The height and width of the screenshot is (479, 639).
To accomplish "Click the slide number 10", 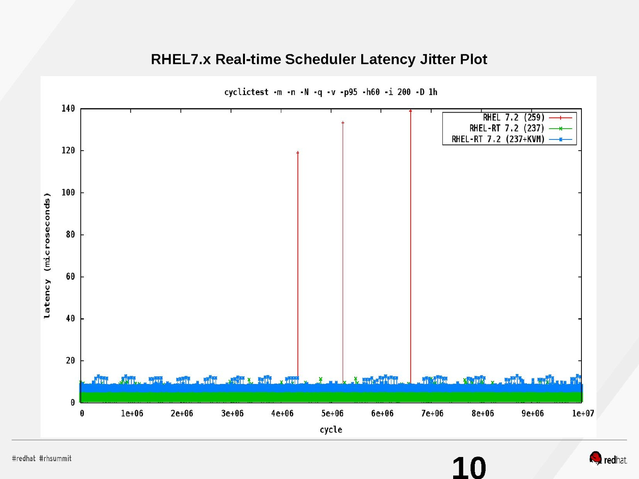I will tap(469, 467).
